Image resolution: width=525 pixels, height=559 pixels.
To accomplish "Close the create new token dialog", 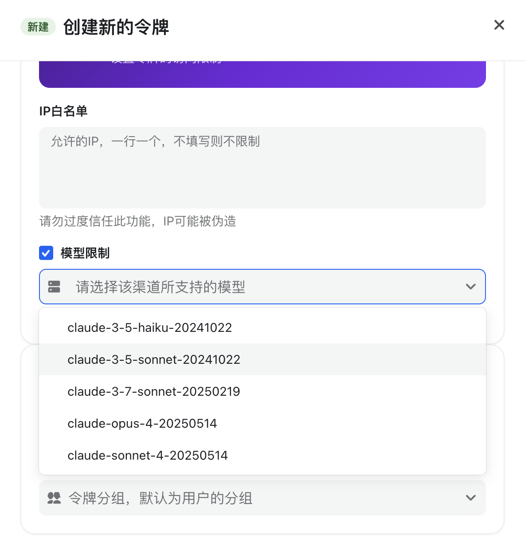I will point(499,25).
